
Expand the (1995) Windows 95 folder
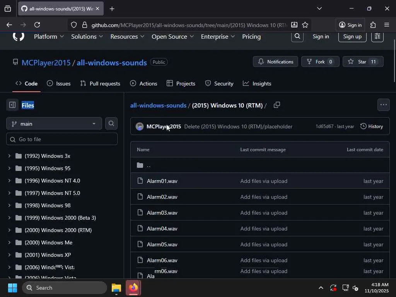[x=9, y=168]
